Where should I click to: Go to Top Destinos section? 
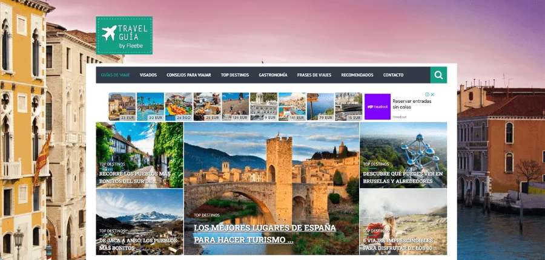click(234, 75)
